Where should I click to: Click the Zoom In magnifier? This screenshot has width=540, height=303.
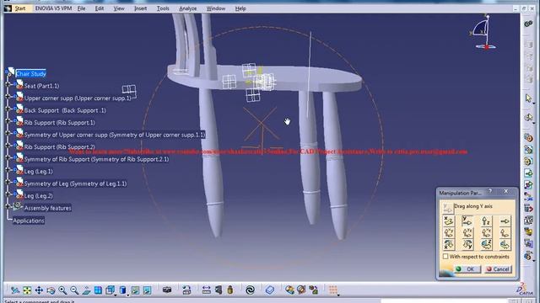(x=62, y=290)
